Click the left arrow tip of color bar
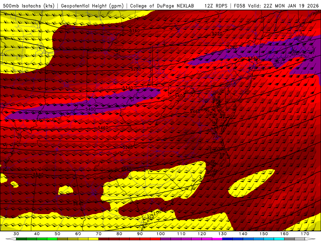 [7, 239]
